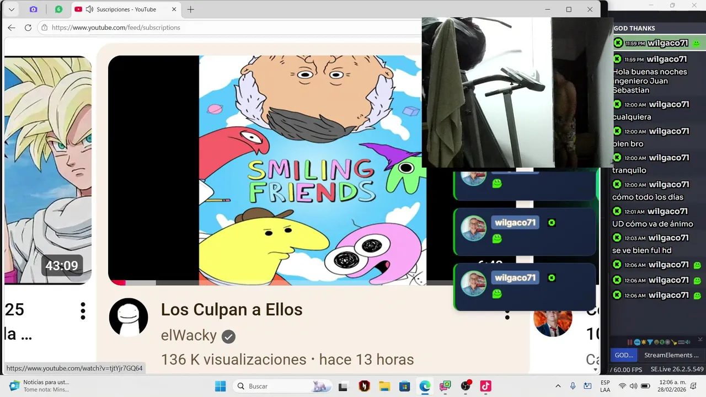706x397 pixels.
Task: Click the green refresh chat icon
Action: (x=662, y=342)
